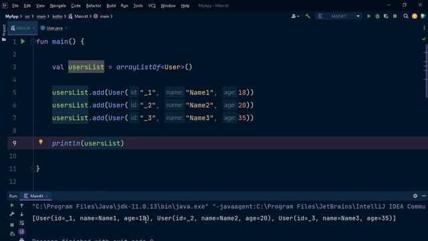This screenshot has height=241, width=428.
Task: Click the java.exe command line in console
Action: pyautogui.click(x=229, y=207)
